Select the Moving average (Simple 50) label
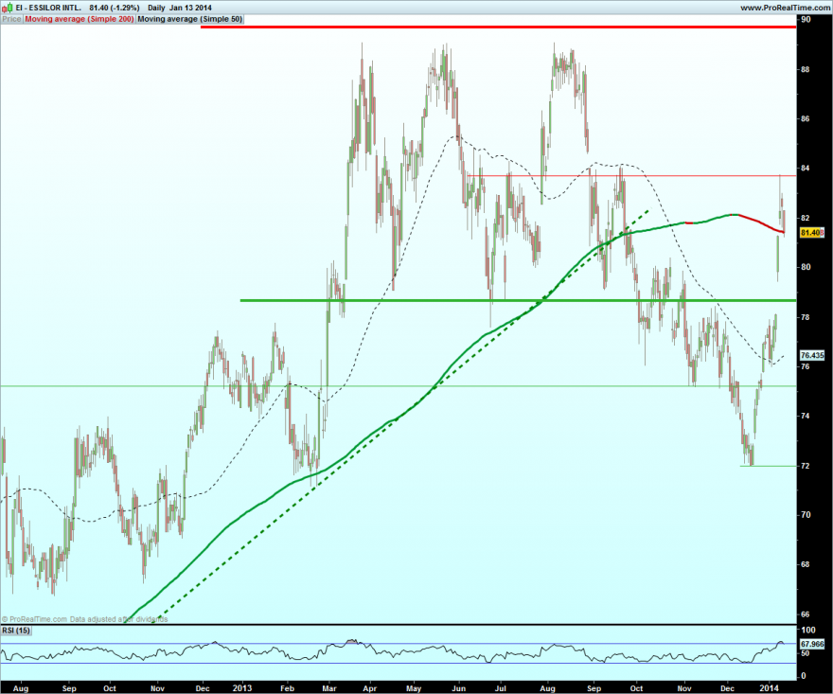This screenshot has width=833, height=694. pyautogui.click(x=189, y=19)
